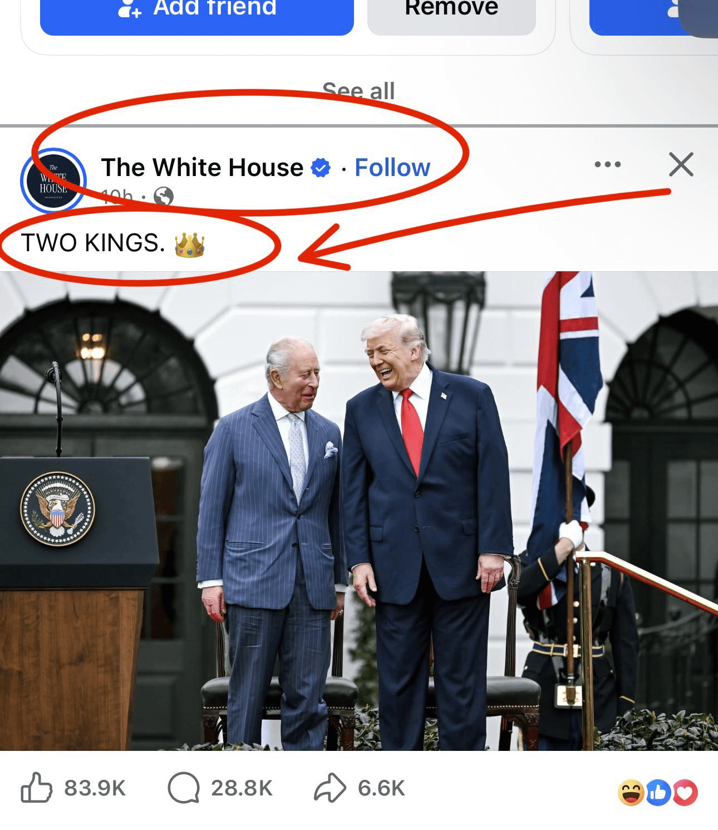Click the heart love reaction icon

tap(686, 793)
